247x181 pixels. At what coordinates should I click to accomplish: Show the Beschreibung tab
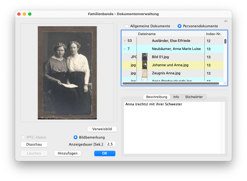coord(157,97)
